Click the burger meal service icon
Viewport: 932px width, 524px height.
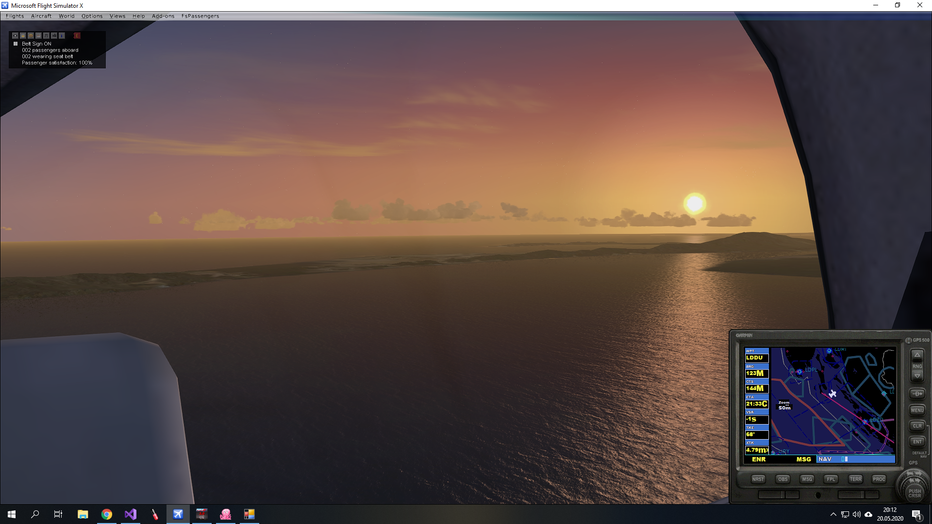pos(31,35)
